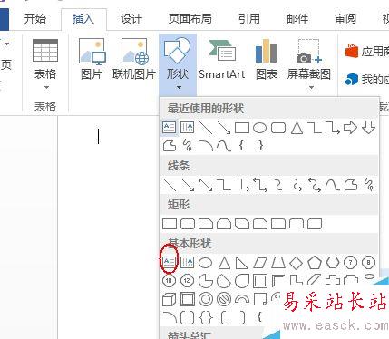Image resolution: width=389 pixels, height=339 pixels.
Task: Select the double-headed arrow line
Action: (206, 185)
